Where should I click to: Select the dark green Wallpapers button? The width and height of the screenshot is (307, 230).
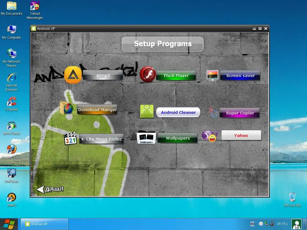click(177, 138)
